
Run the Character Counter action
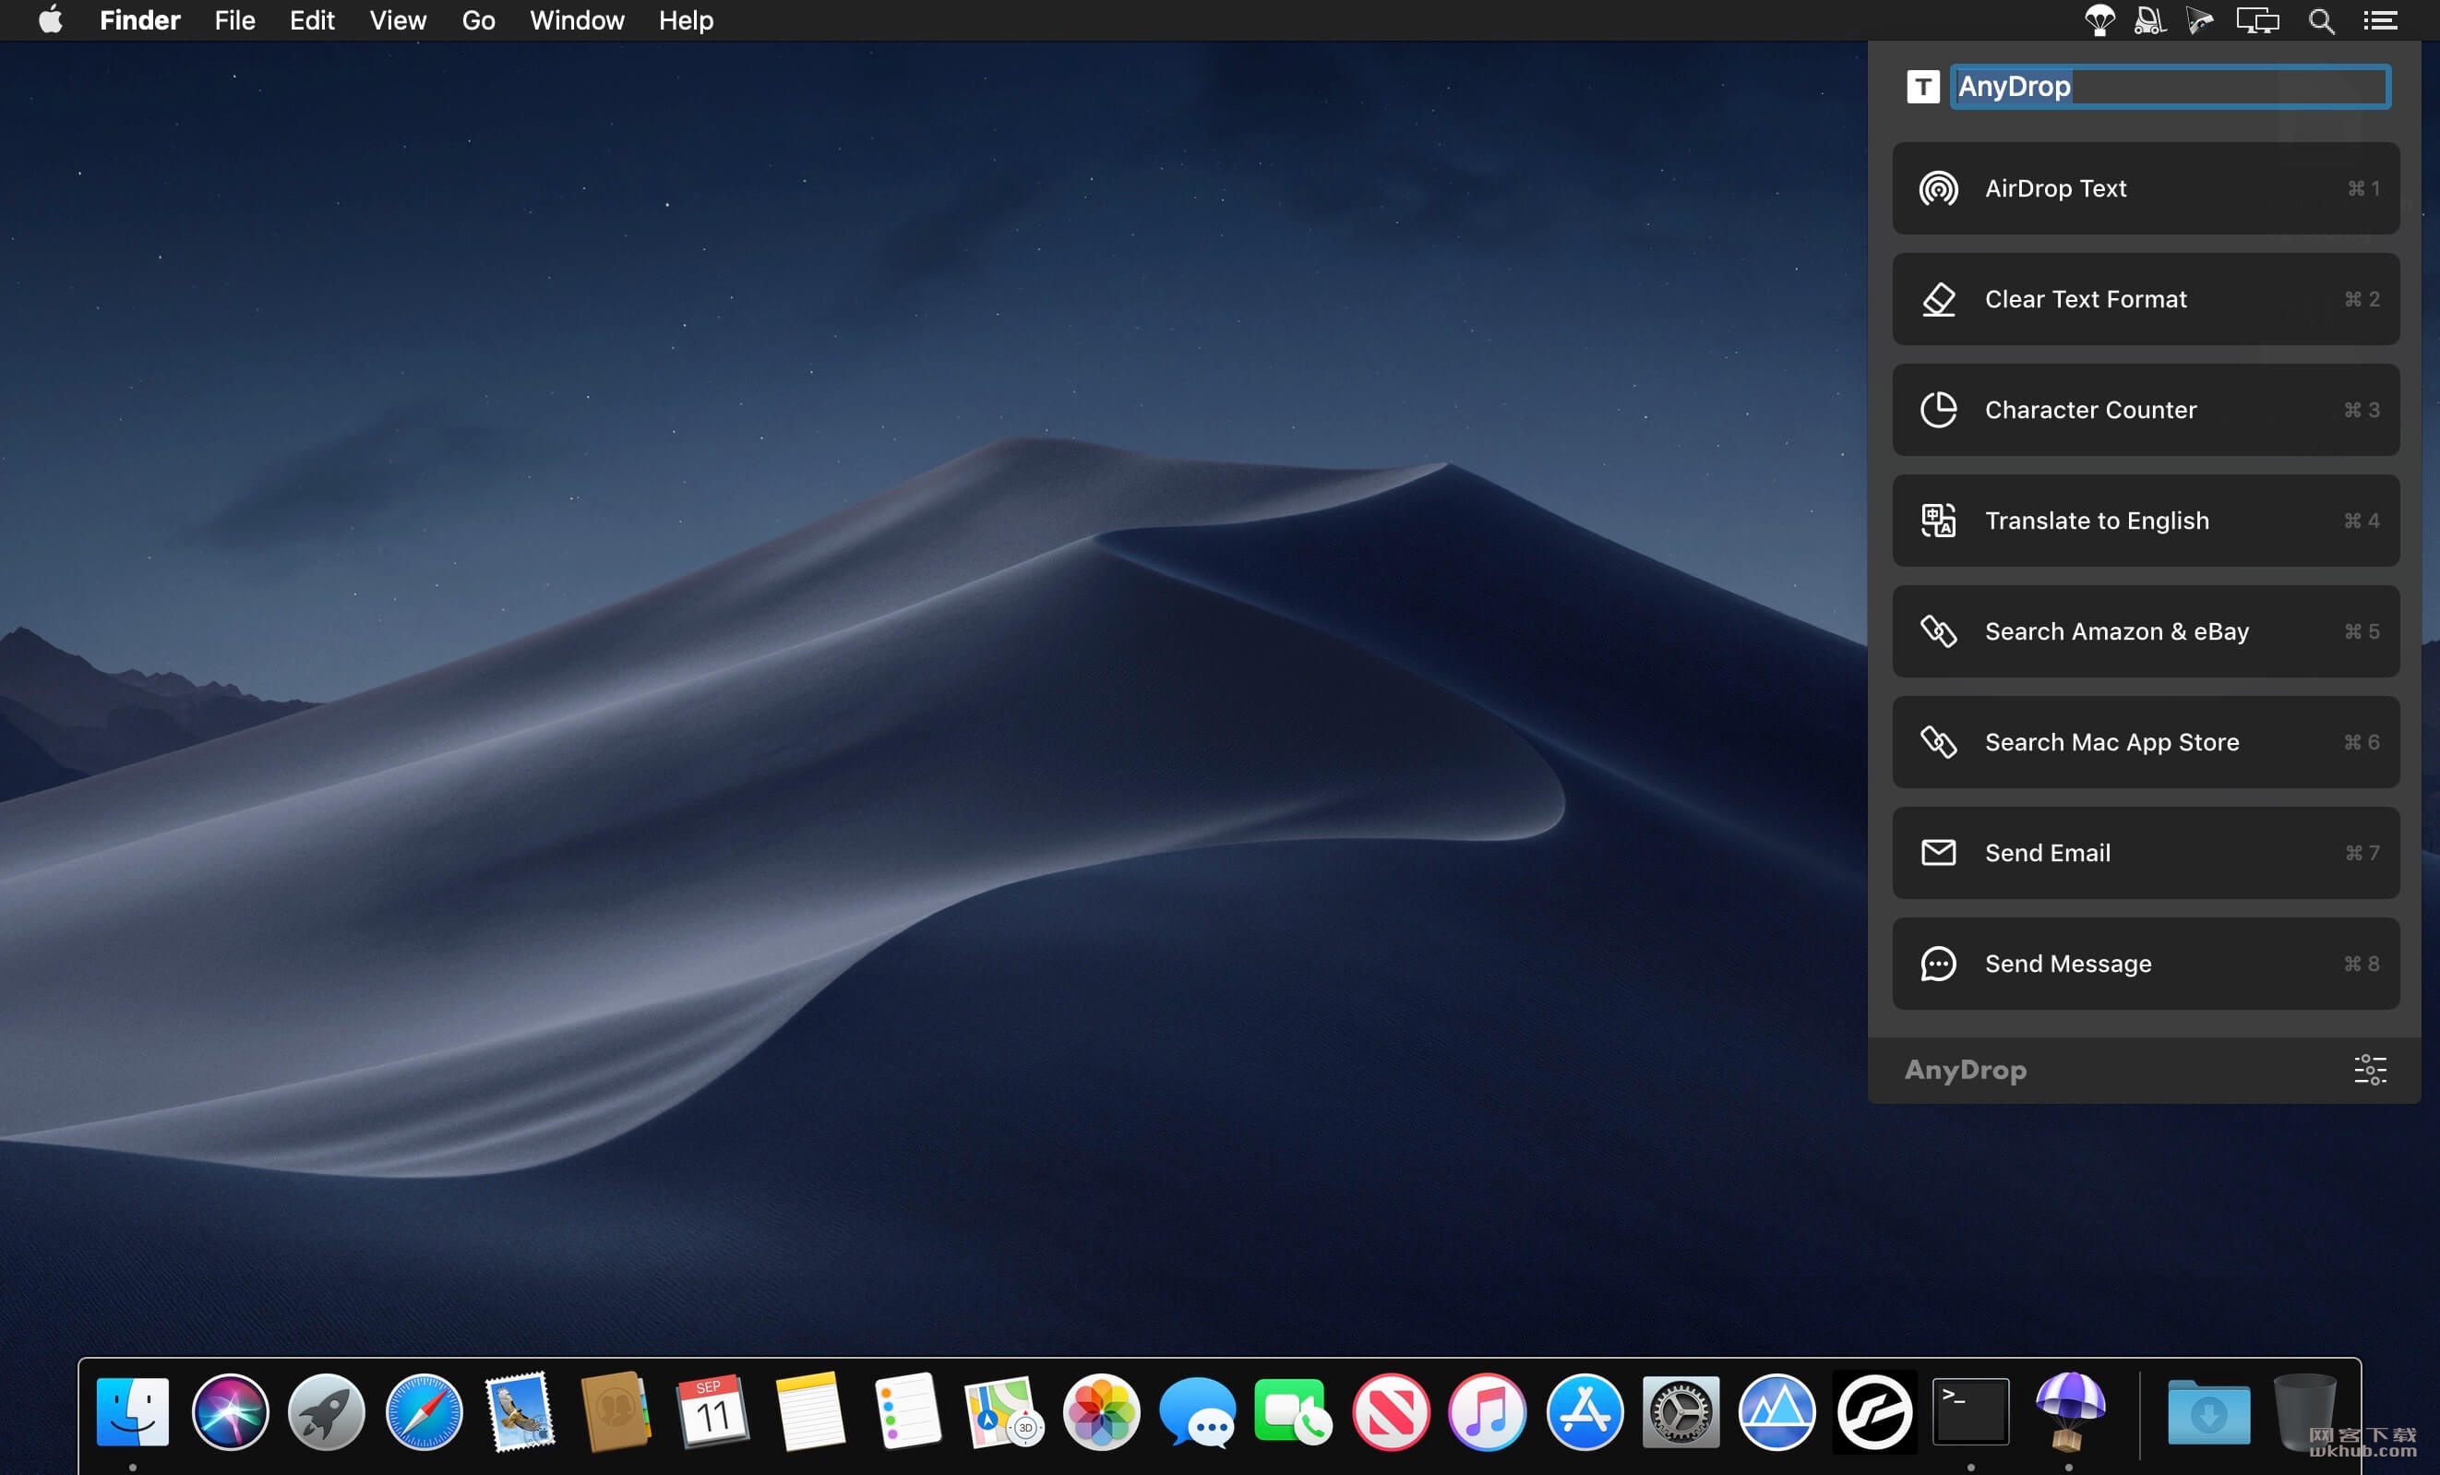click(2146, 410)
